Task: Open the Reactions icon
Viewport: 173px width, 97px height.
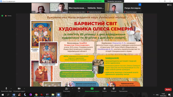Action: 114,89
